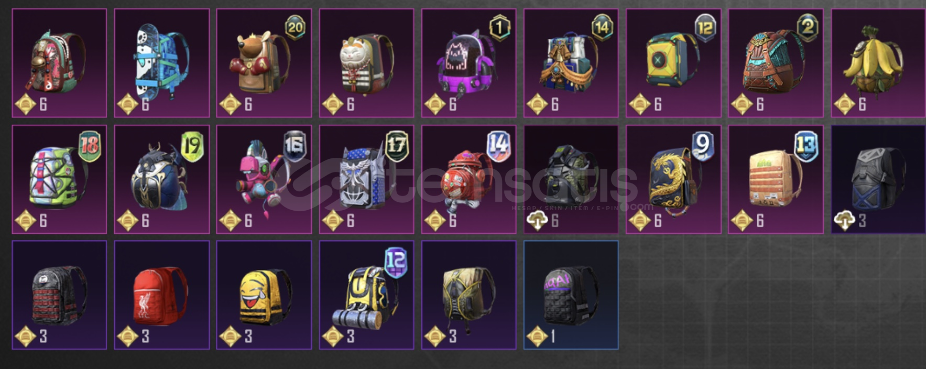Click the cloud download icon on camo backpack
This screenshot has height=369, width=926.
(x=537, y=221)
